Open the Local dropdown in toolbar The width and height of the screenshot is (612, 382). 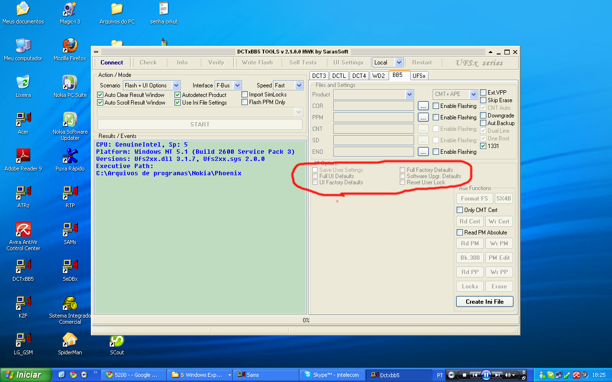(399, 63)
